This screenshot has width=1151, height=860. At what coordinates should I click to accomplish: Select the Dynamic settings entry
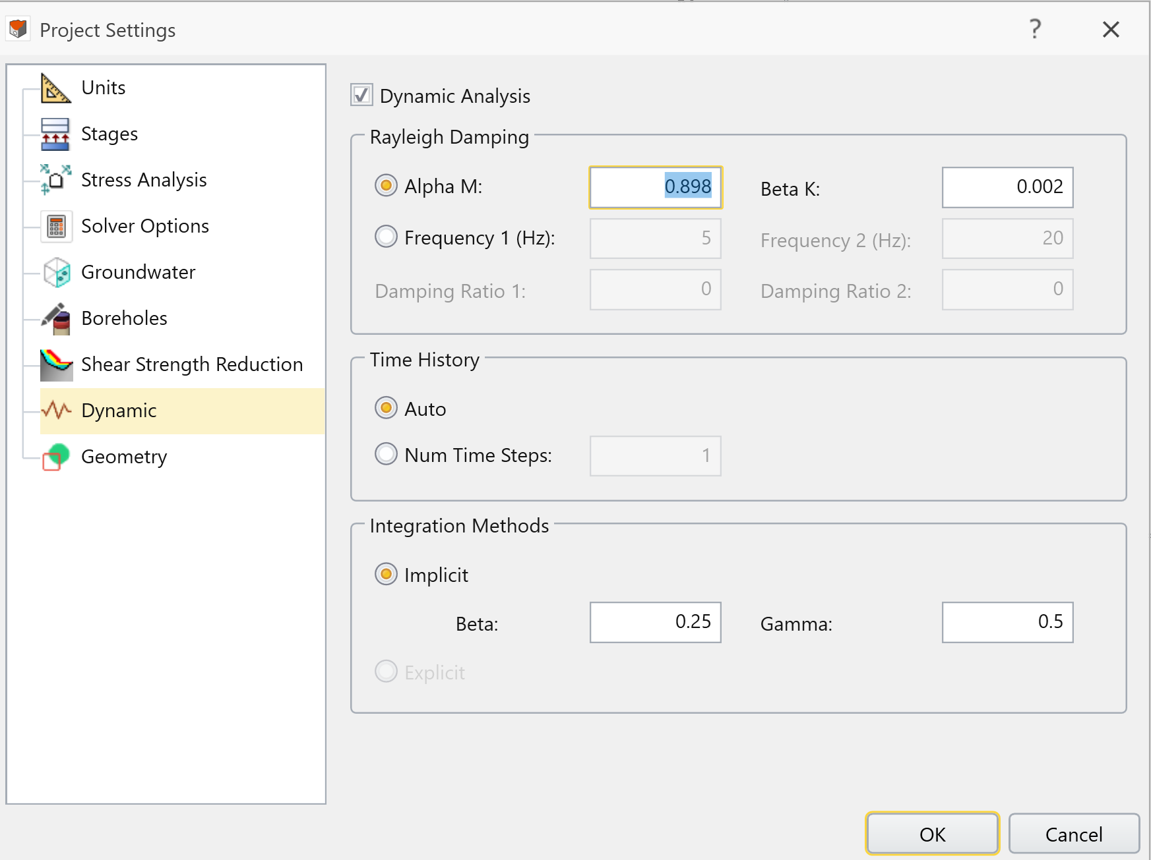click(182, 411)
